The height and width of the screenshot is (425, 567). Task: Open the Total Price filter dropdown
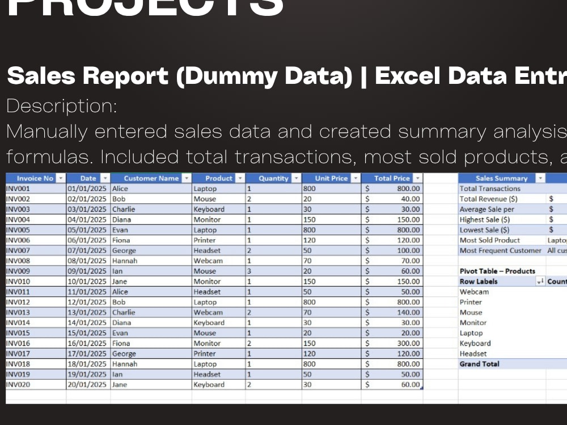pyautogui.click(x=418, y=178)
